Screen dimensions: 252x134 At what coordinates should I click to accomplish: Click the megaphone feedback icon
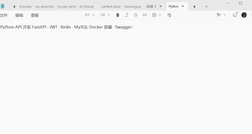tap(235, 15)
